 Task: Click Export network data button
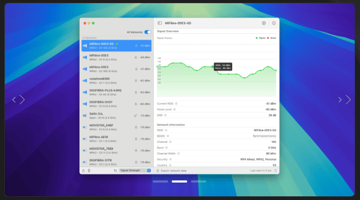(x=171, y=171)
